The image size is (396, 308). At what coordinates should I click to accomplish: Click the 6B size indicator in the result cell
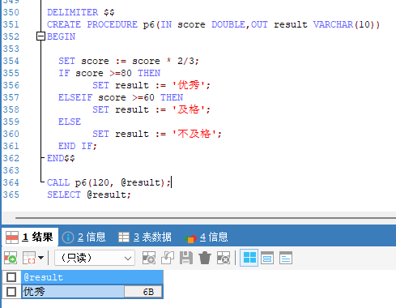[143, 292]
